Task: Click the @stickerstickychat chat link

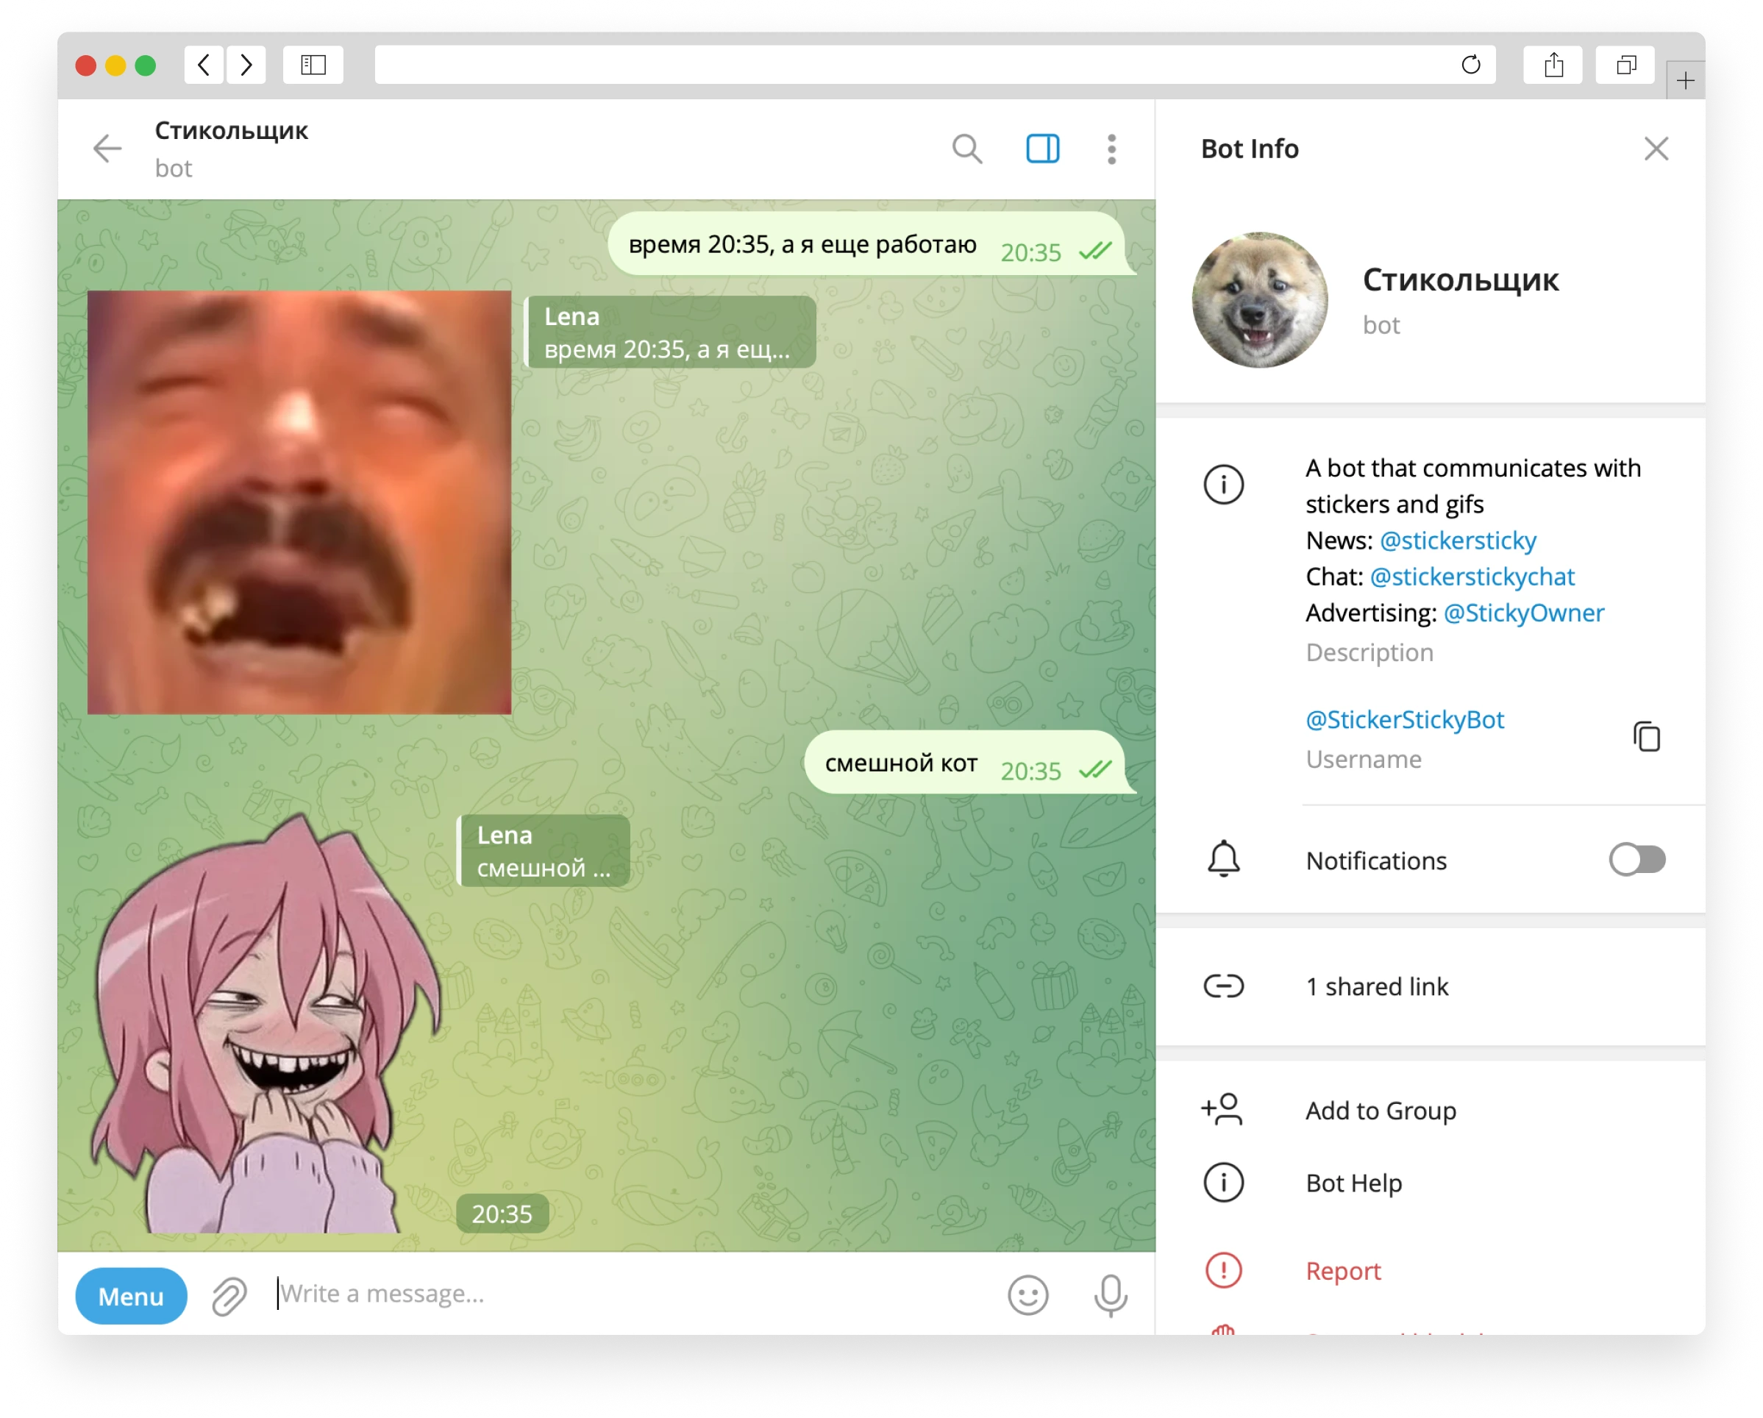Action: point(1472,577)
